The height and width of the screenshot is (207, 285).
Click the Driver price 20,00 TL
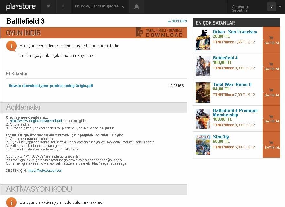(221, 36)
